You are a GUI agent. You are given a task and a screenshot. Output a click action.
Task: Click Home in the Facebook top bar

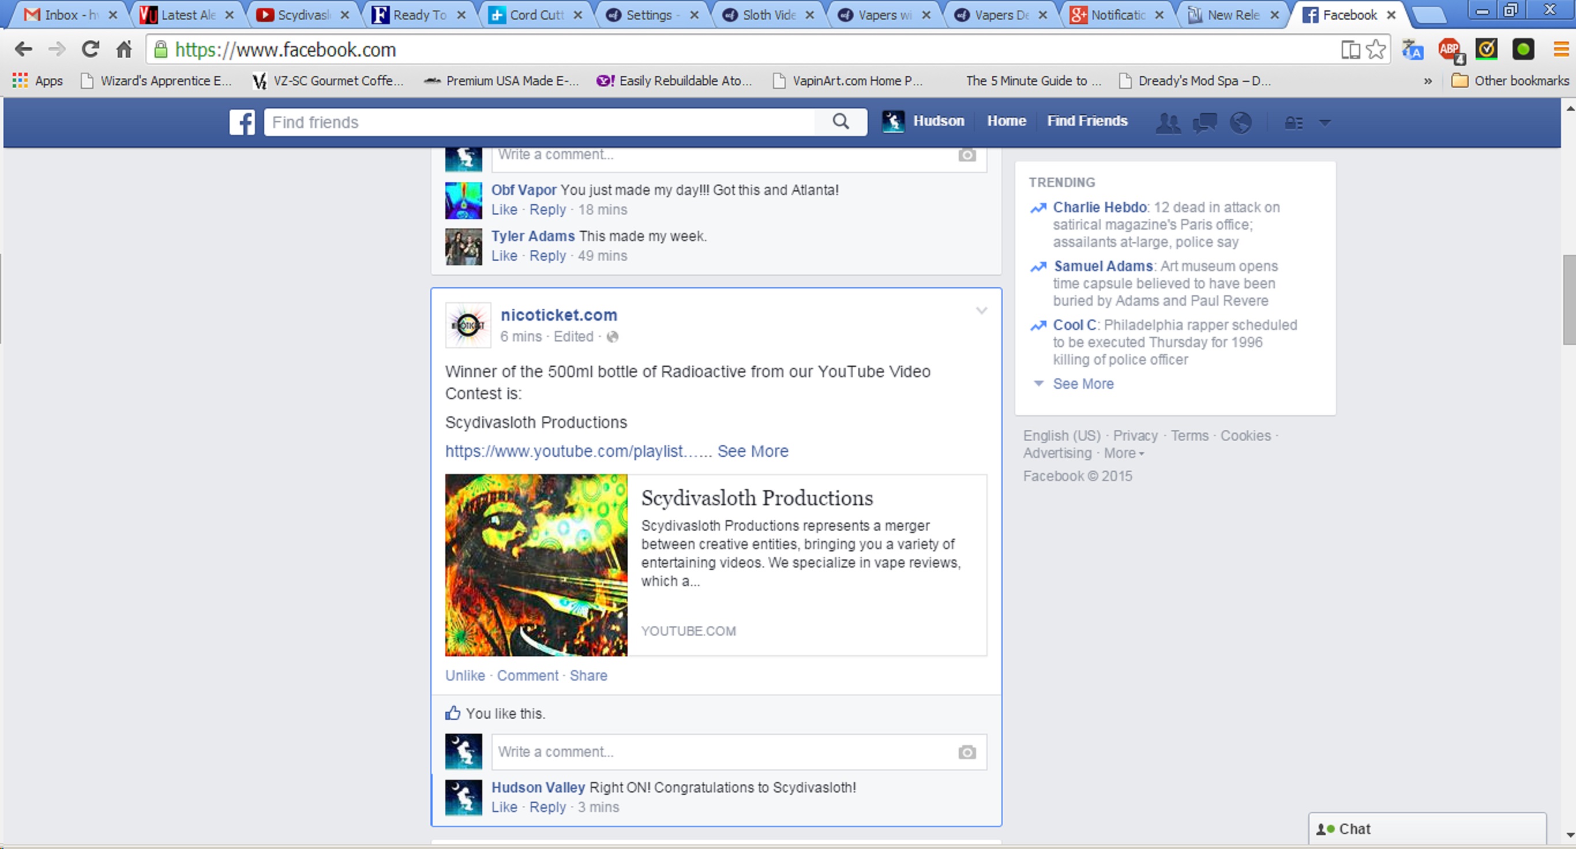pyautogui.click(x=1007, y=121)
